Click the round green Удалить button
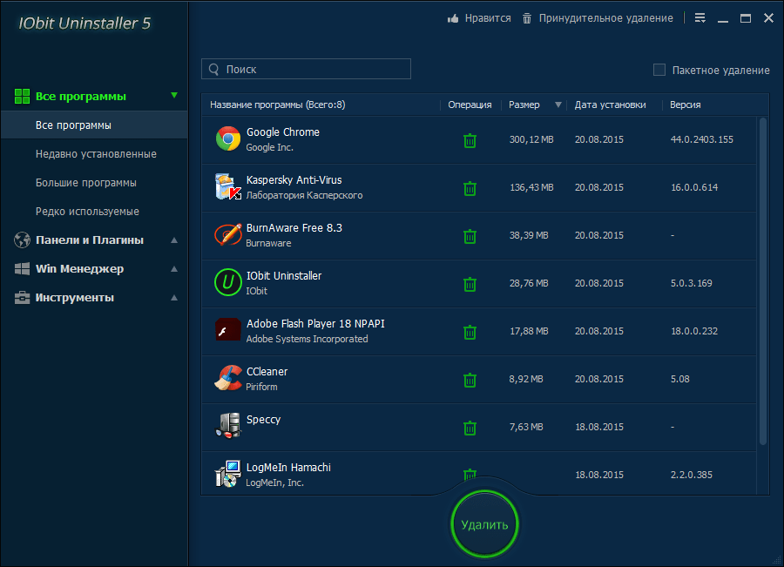Screen dimensions: 784x567 tap(484, 524)
